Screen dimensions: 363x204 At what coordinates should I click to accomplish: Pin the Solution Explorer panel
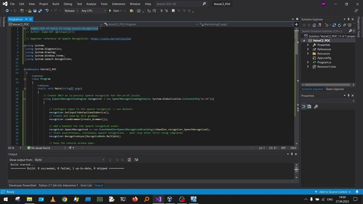pos(349,19)
